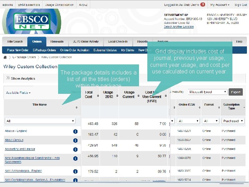Open info icon for Abacus - England
The height and width of the screenshot is (187, 249).
pos(75,131)
